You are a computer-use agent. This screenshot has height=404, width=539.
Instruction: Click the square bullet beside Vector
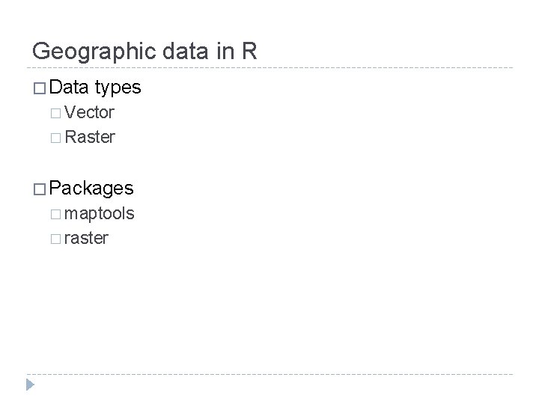(x=57, y=114)
